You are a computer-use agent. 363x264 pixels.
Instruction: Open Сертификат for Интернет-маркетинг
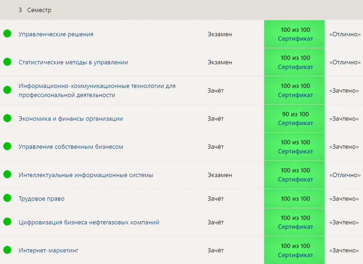(x=295, y=255)
